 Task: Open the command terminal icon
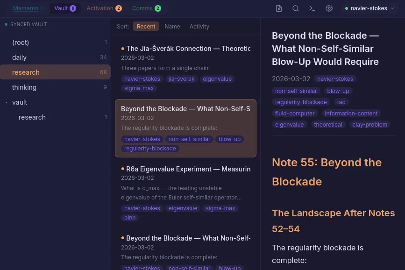(x=313, y=8)
